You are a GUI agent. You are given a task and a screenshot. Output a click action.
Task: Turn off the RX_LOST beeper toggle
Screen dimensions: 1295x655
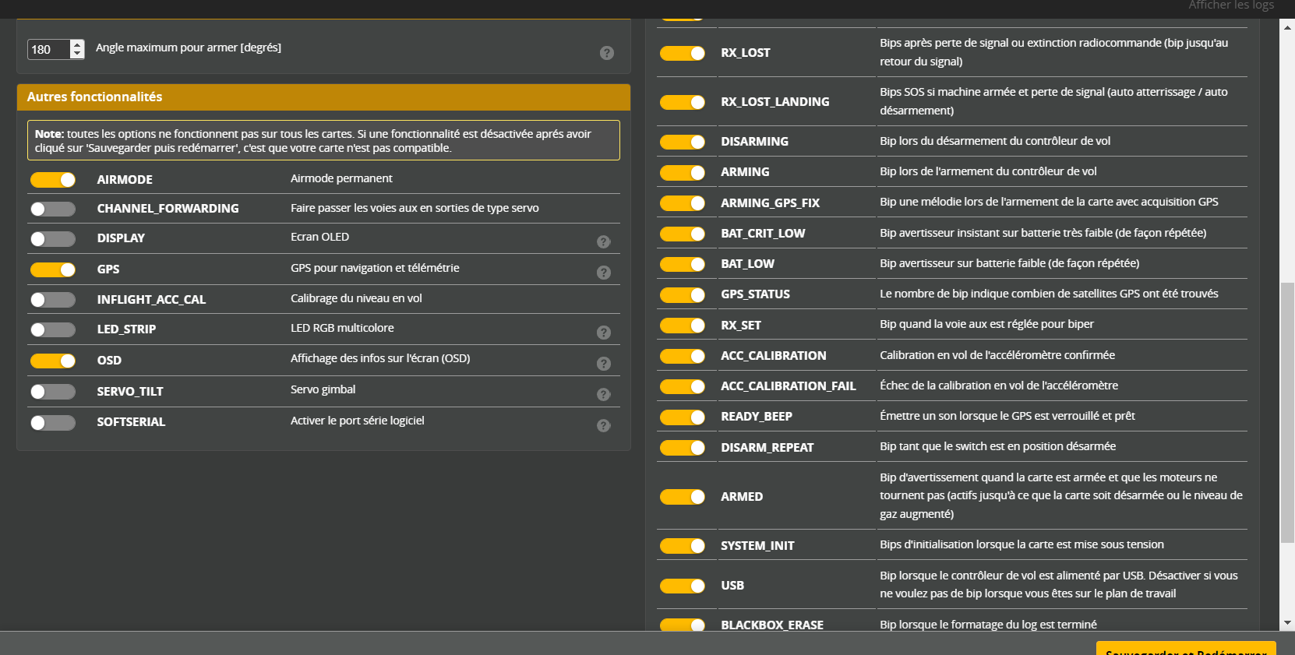click(682, 53)
